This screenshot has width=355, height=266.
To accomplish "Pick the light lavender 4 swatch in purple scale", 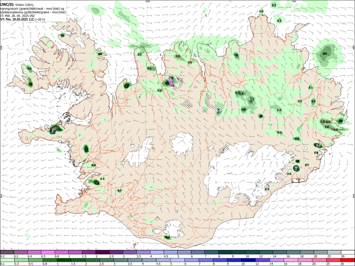I will click(156, 252).
